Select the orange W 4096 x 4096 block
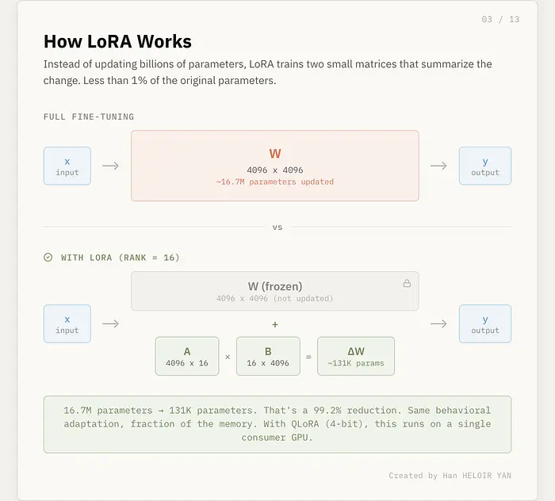This screenshot has height=501, width=555. point(274,166)
